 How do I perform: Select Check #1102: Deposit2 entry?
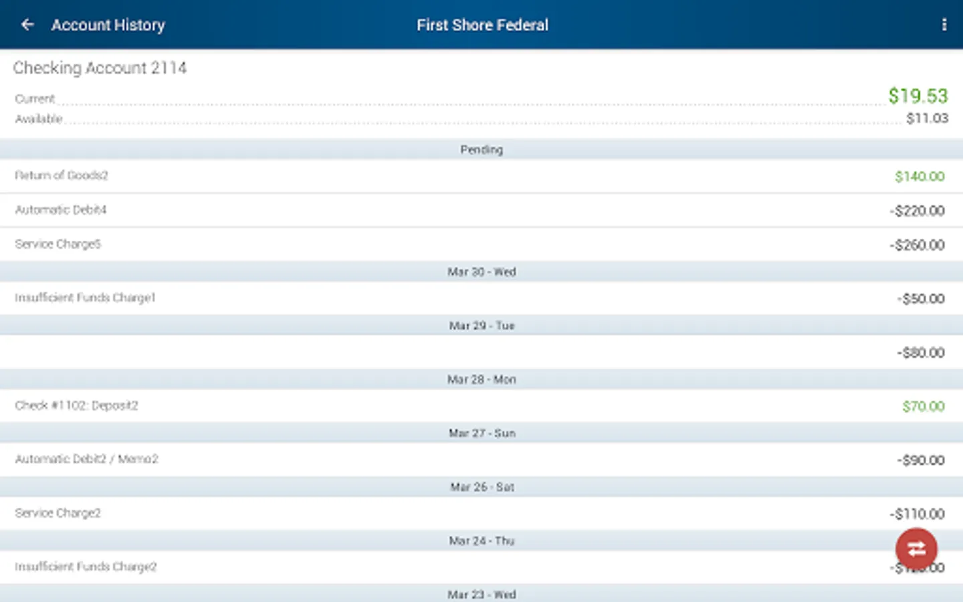(x=481, y=406)
